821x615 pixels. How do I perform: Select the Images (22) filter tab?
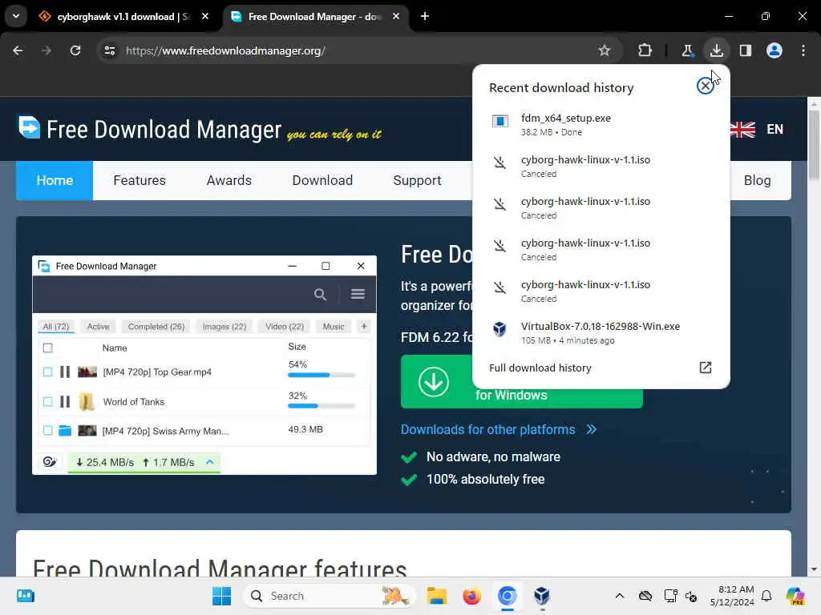point(224,327)
